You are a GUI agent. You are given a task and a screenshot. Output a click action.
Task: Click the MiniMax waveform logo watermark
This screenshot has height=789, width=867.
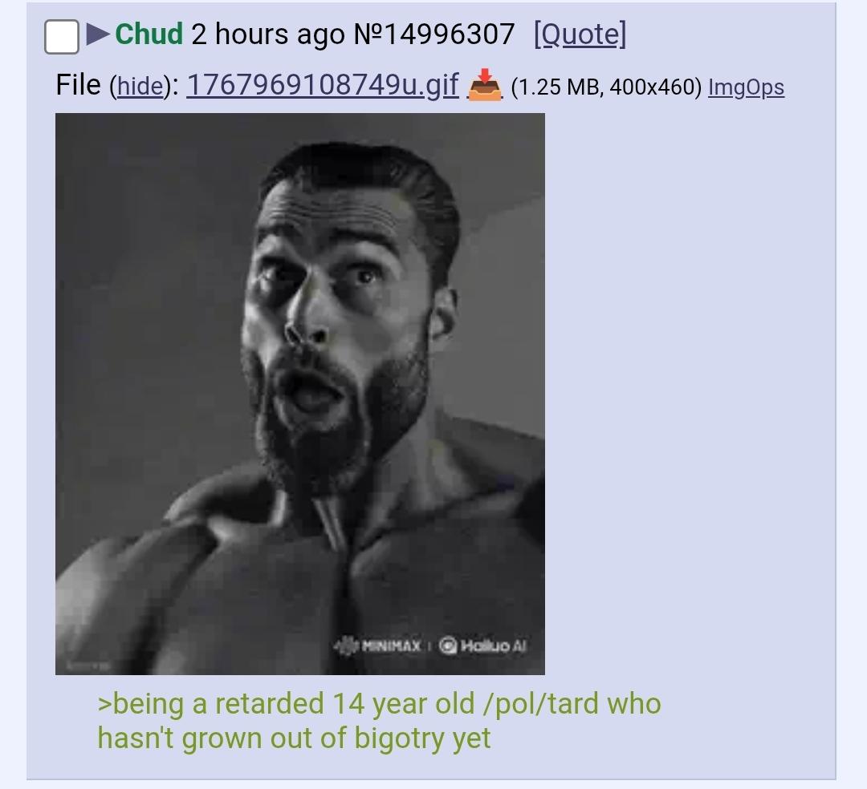pos(345,645)
